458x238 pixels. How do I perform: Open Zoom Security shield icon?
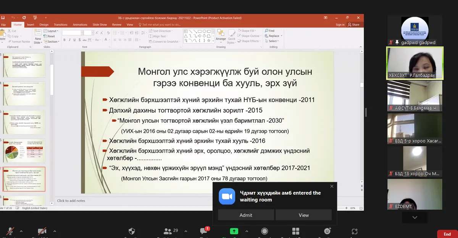132,231
